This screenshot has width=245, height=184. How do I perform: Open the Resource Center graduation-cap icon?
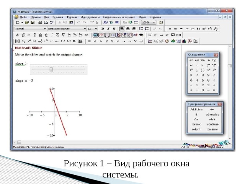pyautogui.click(x=141, y=35)
